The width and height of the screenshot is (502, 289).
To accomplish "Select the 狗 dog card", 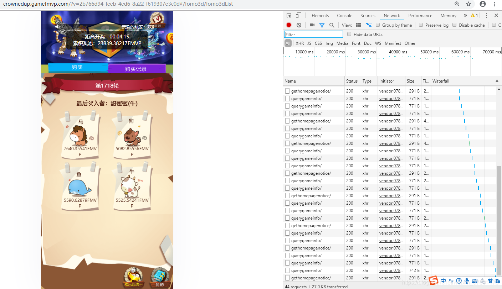I will pos(132,135).
